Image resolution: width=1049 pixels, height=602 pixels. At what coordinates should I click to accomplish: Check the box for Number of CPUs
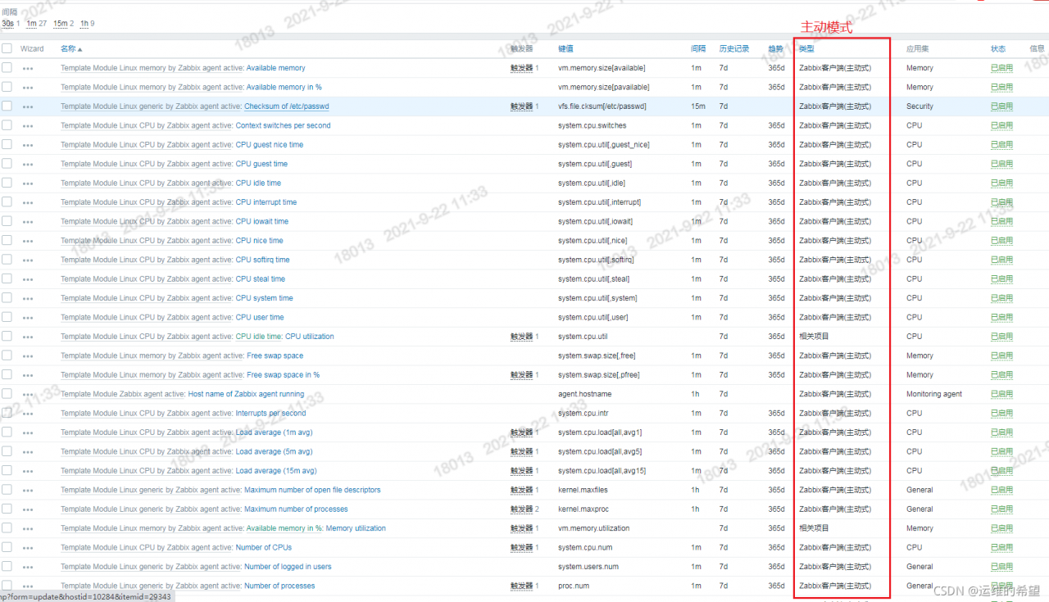tap(7, 547)
